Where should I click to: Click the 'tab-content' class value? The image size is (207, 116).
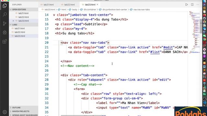94,75
